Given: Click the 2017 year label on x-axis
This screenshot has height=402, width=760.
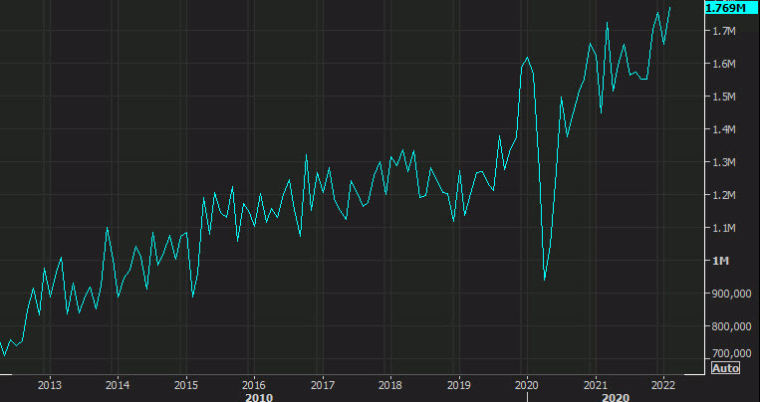Looking at the screenshot, I should point(323,385).
